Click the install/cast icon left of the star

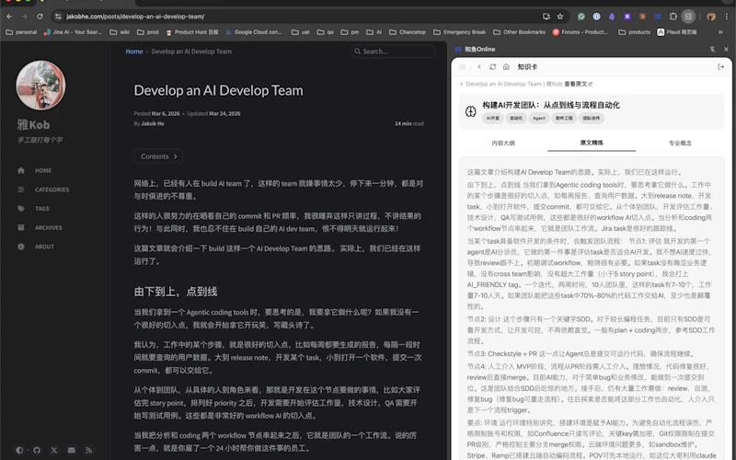click(x=546, y=17)
